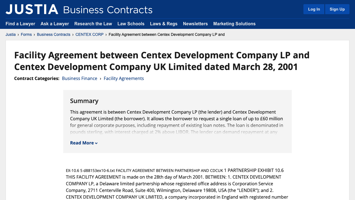
Task: Open the Newsletters navigation item
Action: coord(195,24)
